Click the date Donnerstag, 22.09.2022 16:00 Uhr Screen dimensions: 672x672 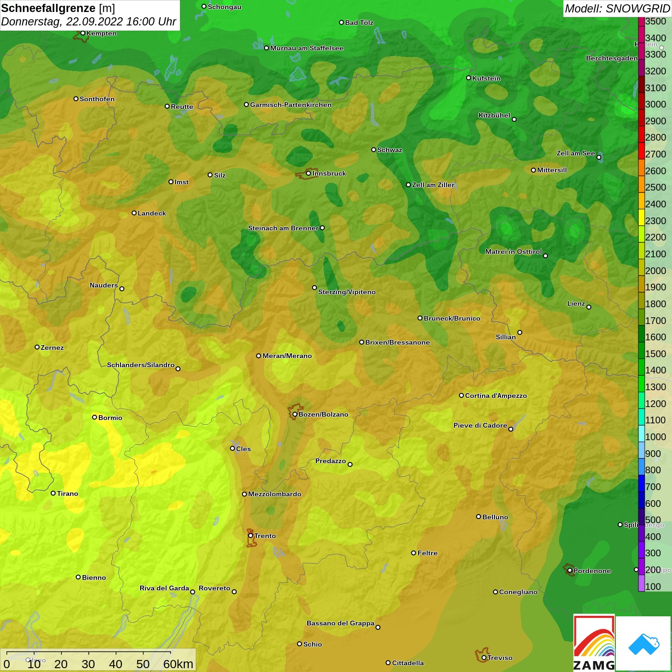pos(89,22)
